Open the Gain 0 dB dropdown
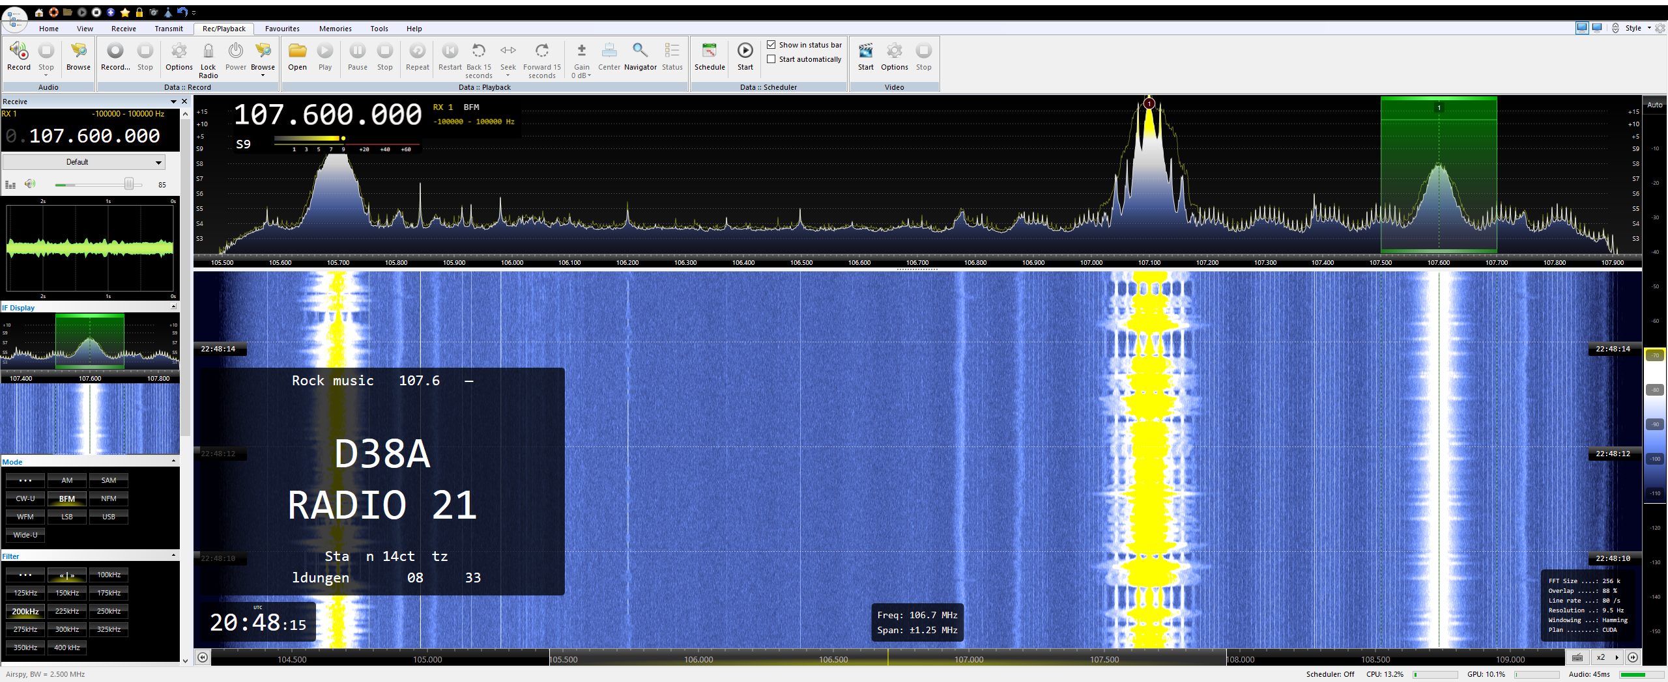Viewport: 1668px width, 682px height. [581, 75]
